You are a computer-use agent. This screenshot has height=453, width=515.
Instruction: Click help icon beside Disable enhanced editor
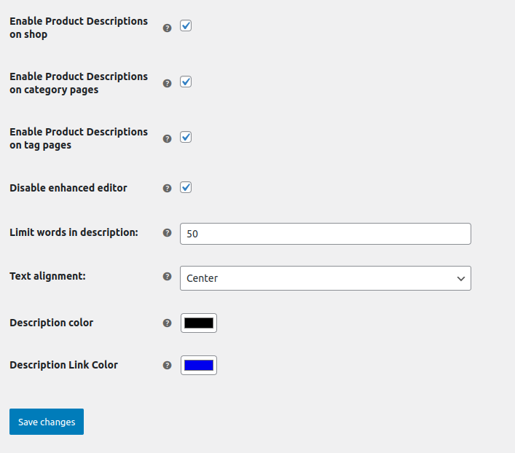[x=167, y=188]
